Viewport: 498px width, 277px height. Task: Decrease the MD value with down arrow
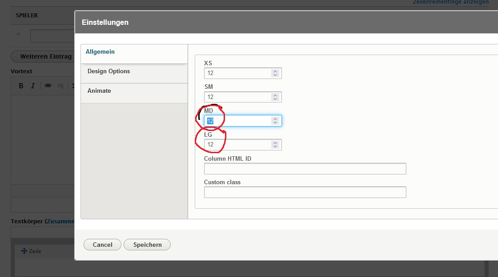pos(275,123)
